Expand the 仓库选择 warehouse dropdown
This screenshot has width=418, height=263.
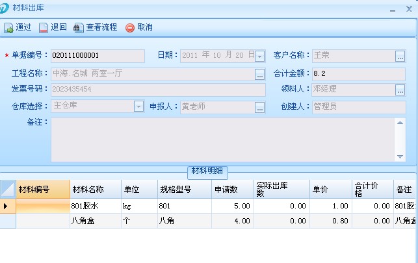pyautogui.click(x=138, y=107)
